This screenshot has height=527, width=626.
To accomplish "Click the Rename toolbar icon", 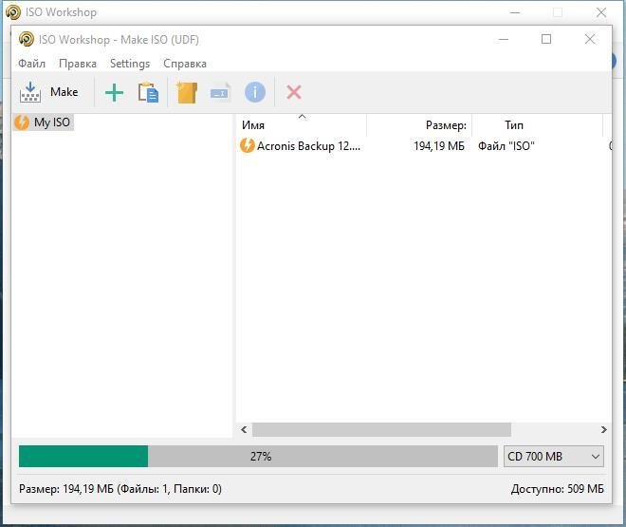I will pos(220,92).
